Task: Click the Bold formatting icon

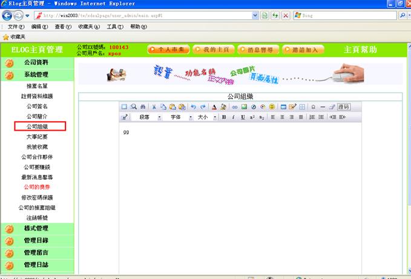Action: point(224,117)
